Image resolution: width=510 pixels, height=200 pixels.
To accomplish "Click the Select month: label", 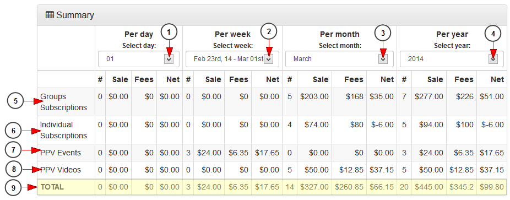I will coord(340,46).
